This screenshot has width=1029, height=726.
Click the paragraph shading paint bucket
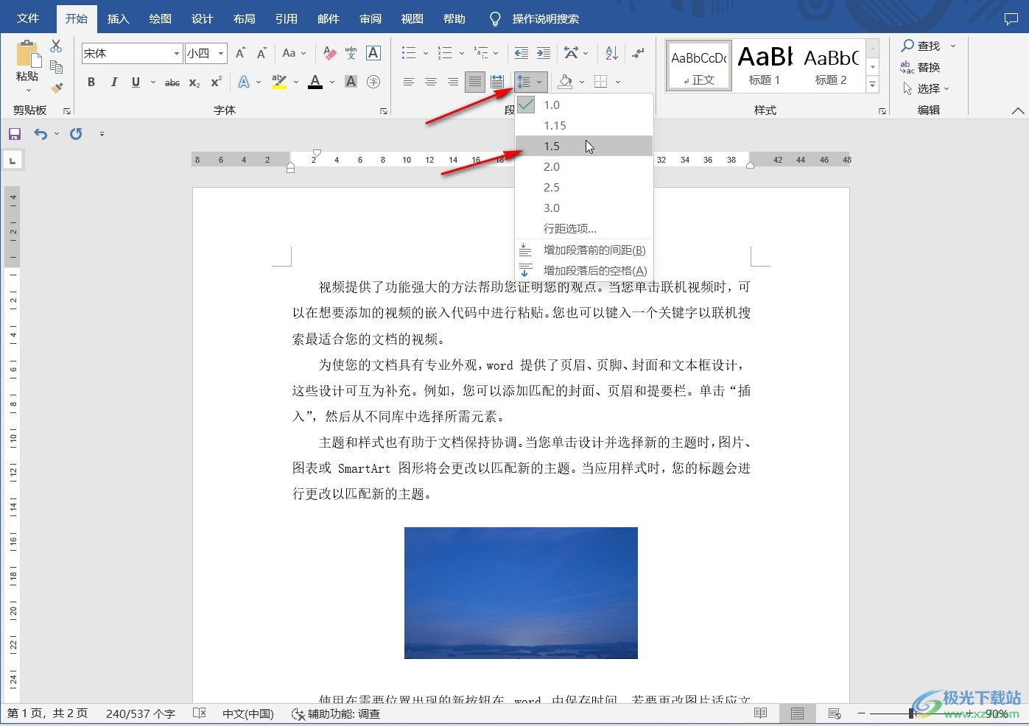[565, 82]
